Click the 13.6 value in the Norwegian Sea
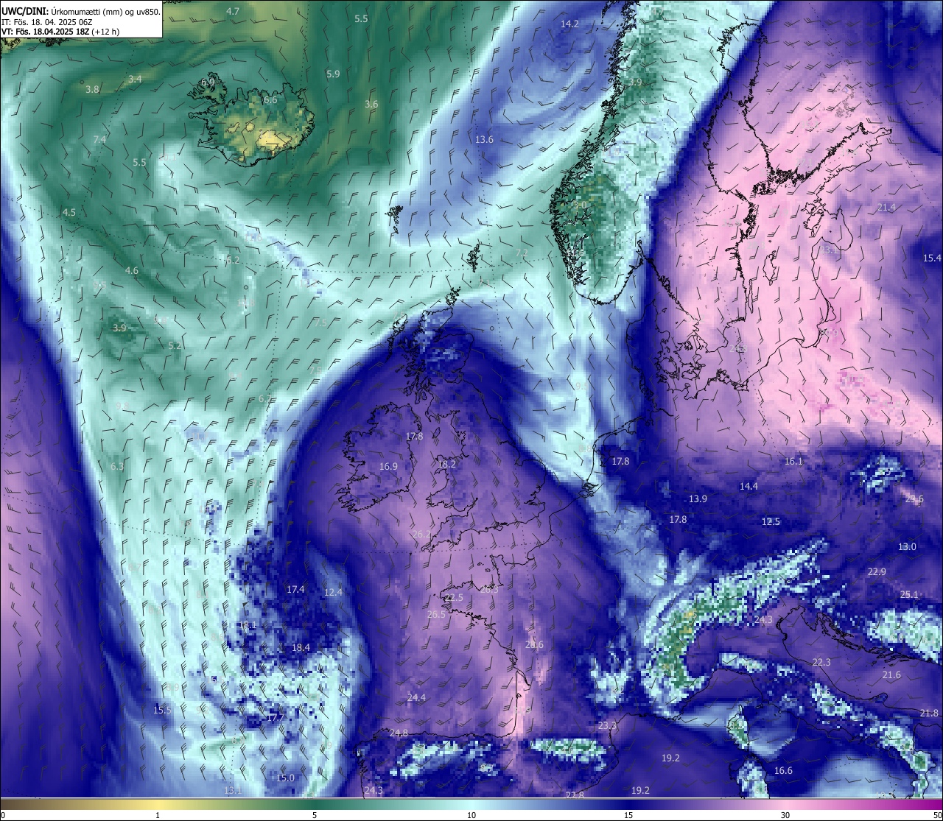 [484, 139]
